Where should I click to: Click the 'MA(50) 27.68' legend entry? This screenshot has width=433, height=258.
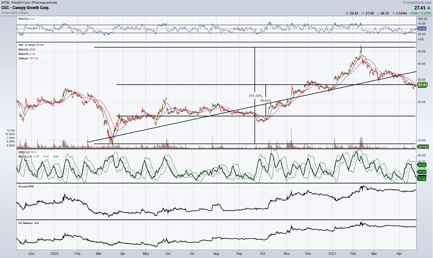pyautogui.click(x=27, y=54)
